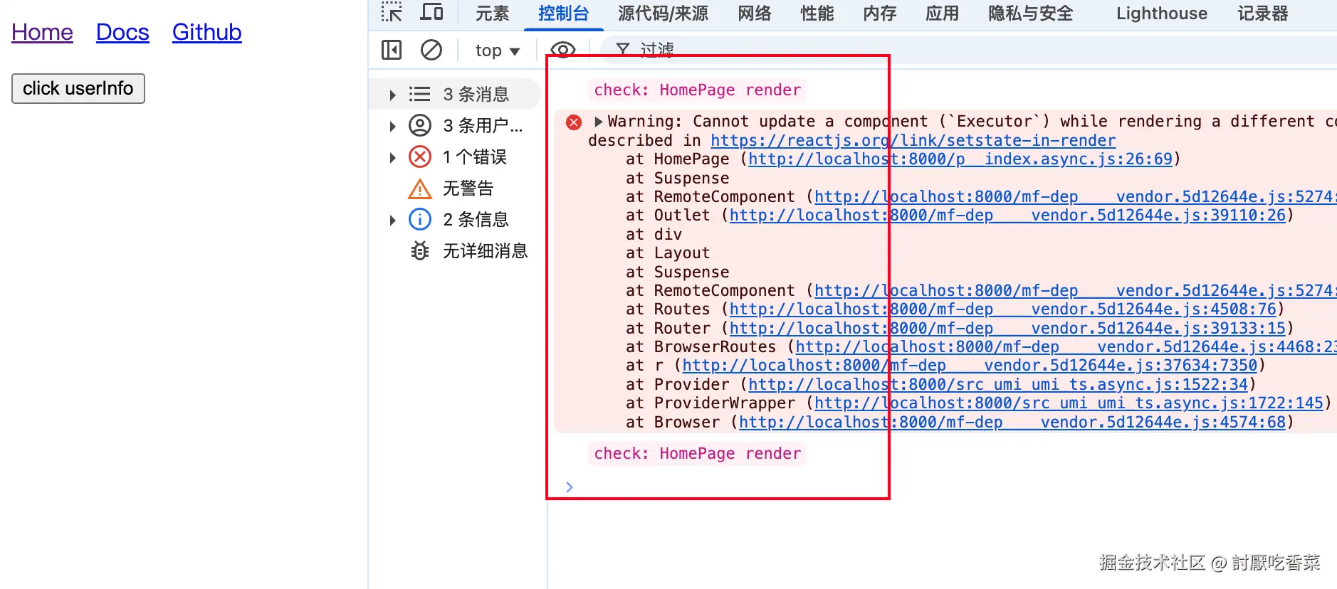Open the Outlet vendor.js:39110:26 link
This screenshot has width=1337, height=589.
pos(1008,215)
